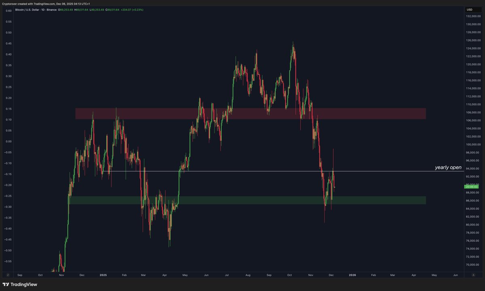The height and width of the screenshot is (291, 485).
Task: Click the 108,000.00 price axis label
Action: tap(473, 112)
